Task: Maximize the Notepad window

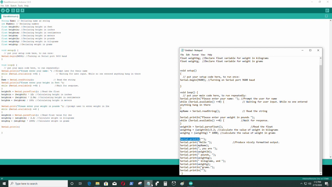Action: (x=310, y=50)
